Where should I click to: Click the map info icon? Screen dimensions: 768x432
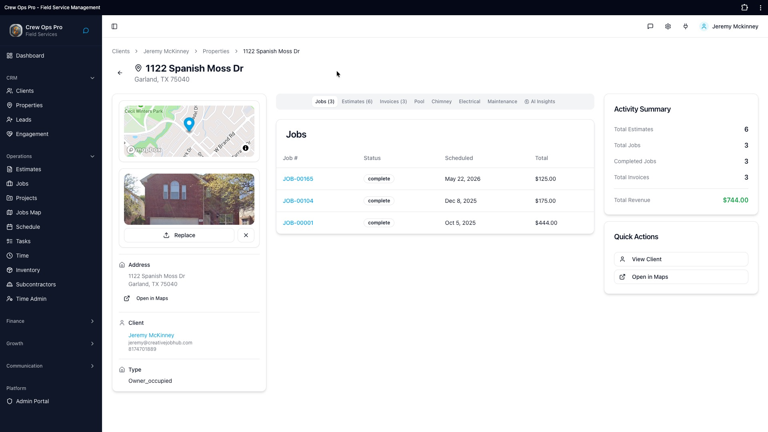click(x=246, y=148)
